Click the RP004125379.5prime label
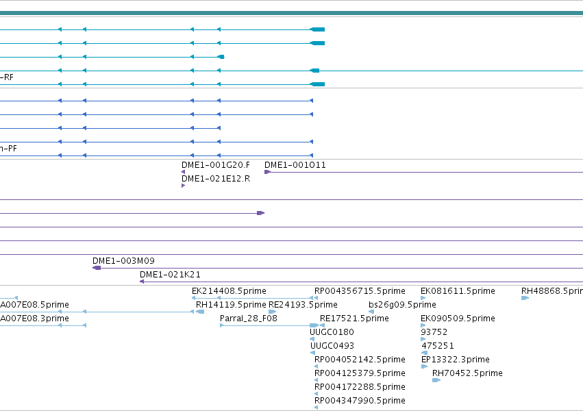The image size is (583, 411). (x=360, y=373)
